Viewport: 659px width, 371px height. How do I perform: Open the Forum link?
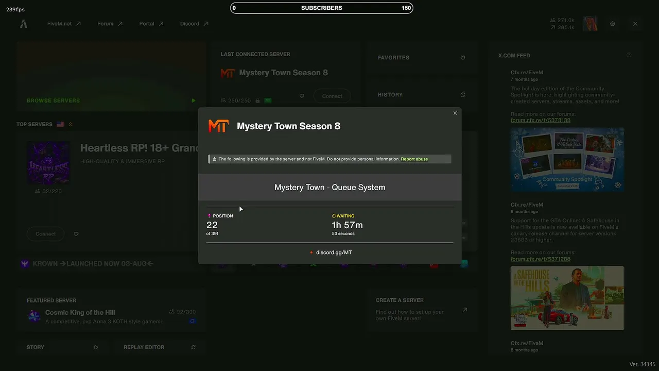(110, 24)
